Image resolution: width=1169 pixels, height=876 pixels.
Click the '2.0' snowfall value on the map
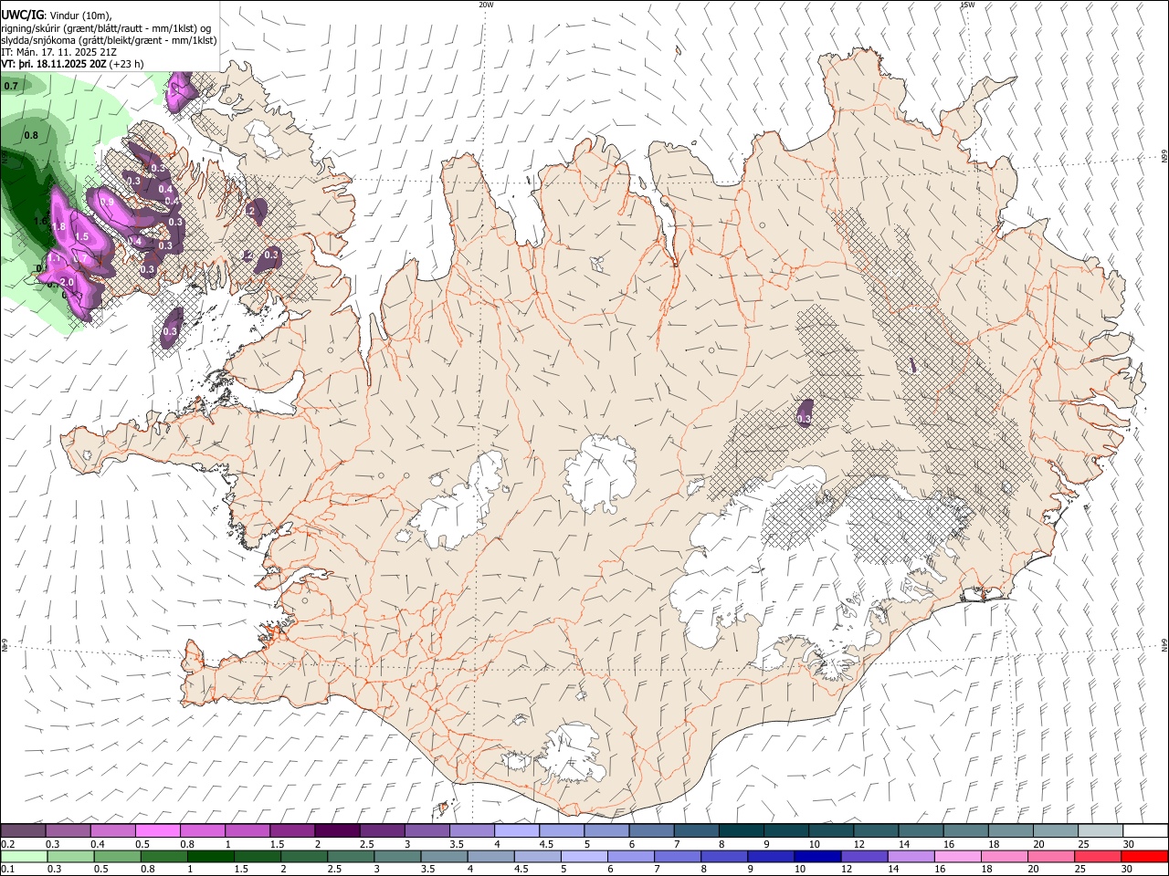pos(67,283)
